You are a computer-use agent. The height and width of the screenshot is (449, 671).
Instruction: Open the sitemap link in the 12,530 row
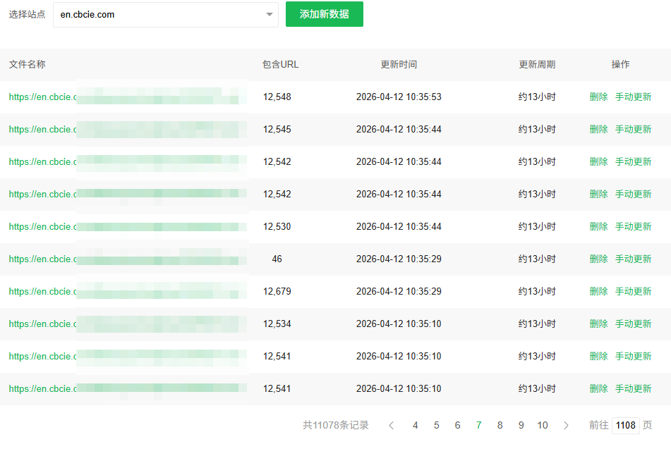click(128, 227)
